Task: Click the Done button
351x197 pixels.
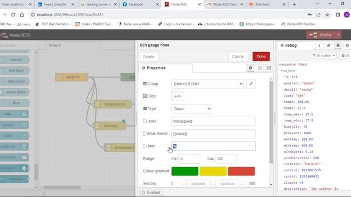Action: [x=261, y=56]
